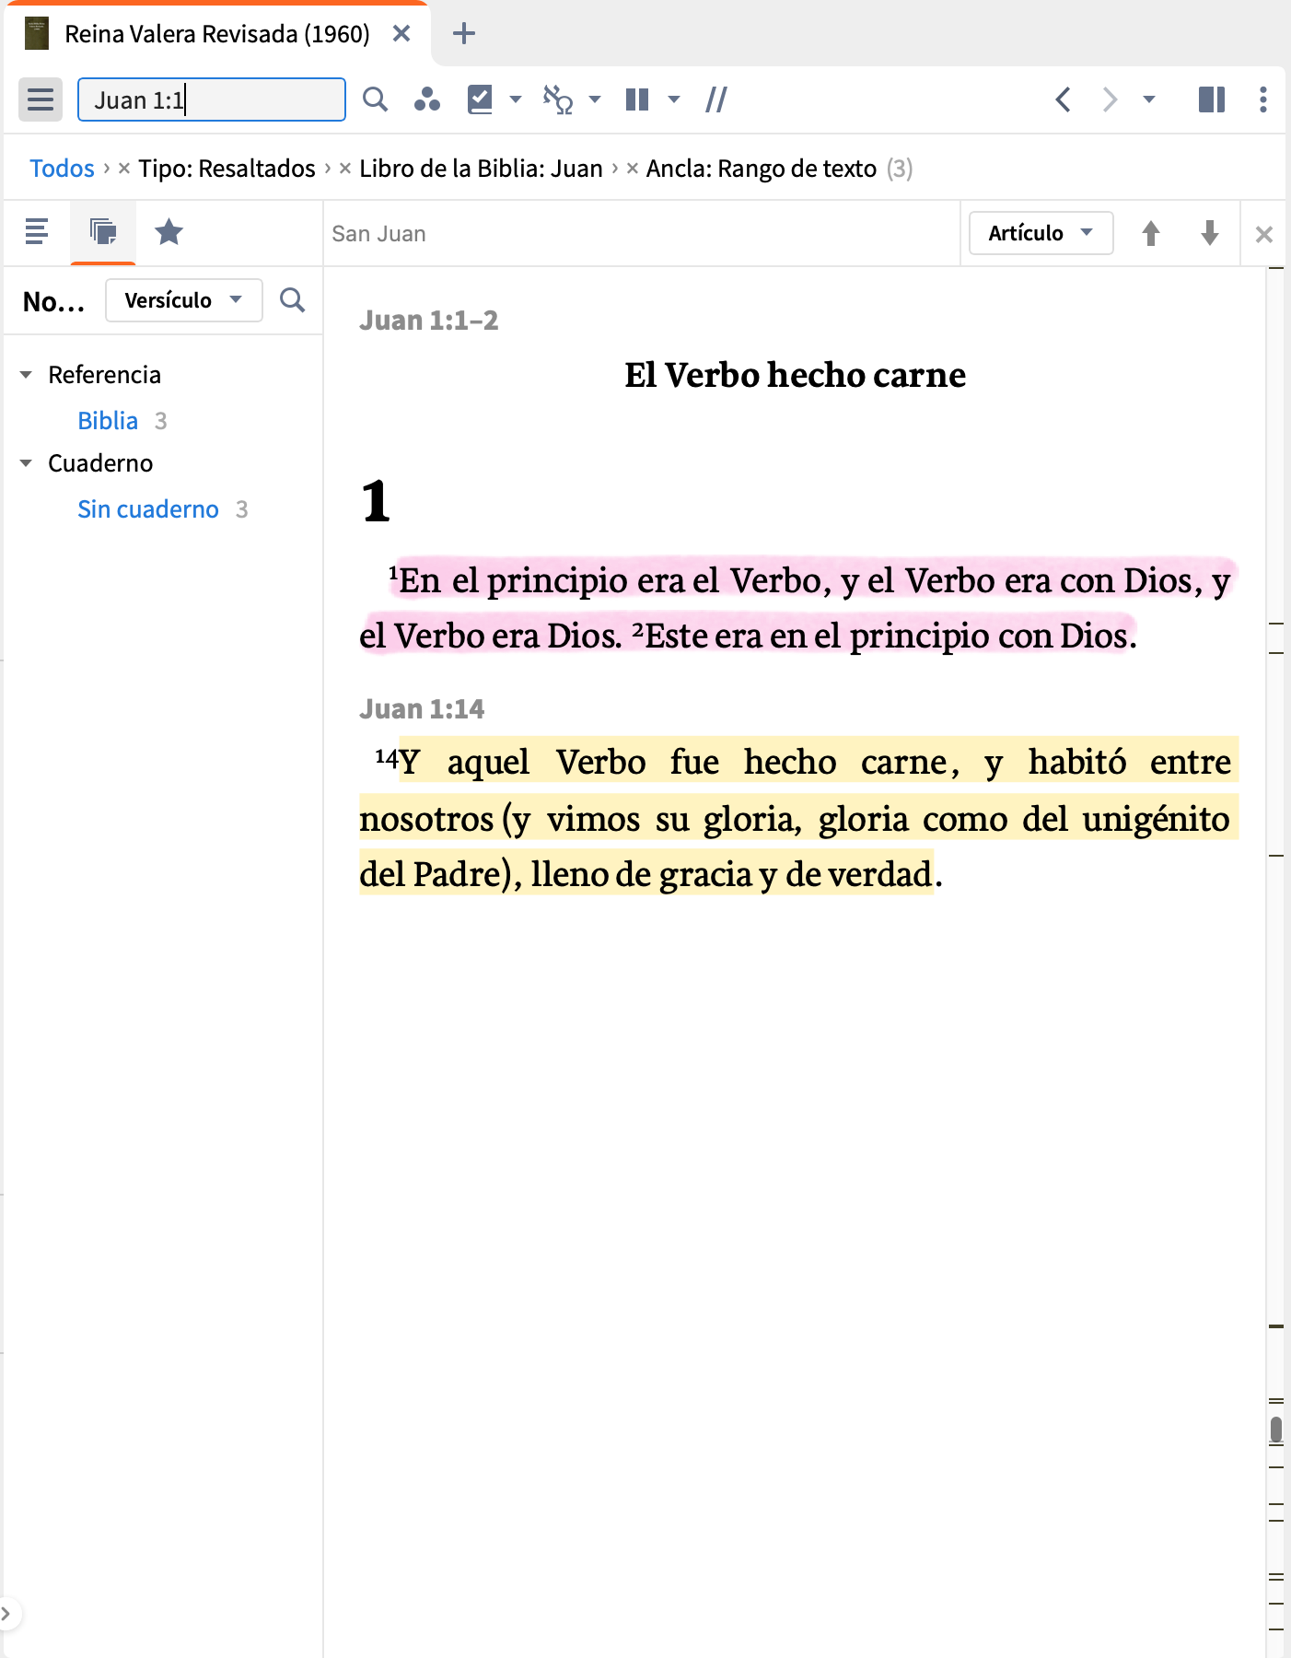
Task: Go forward with the right chevron
Action: pyautogui.click(x=1111, y=99)
